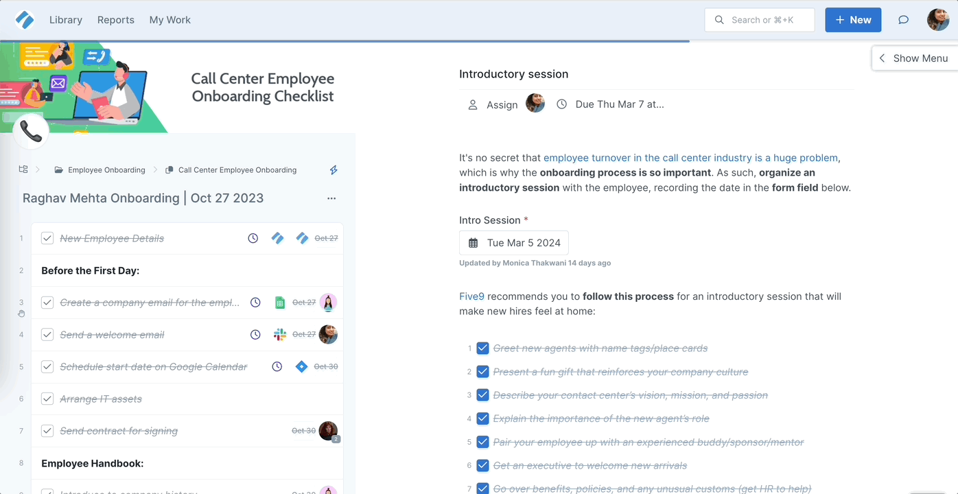Click the clock icon on Schedule start date task

[x=277, y=367]
